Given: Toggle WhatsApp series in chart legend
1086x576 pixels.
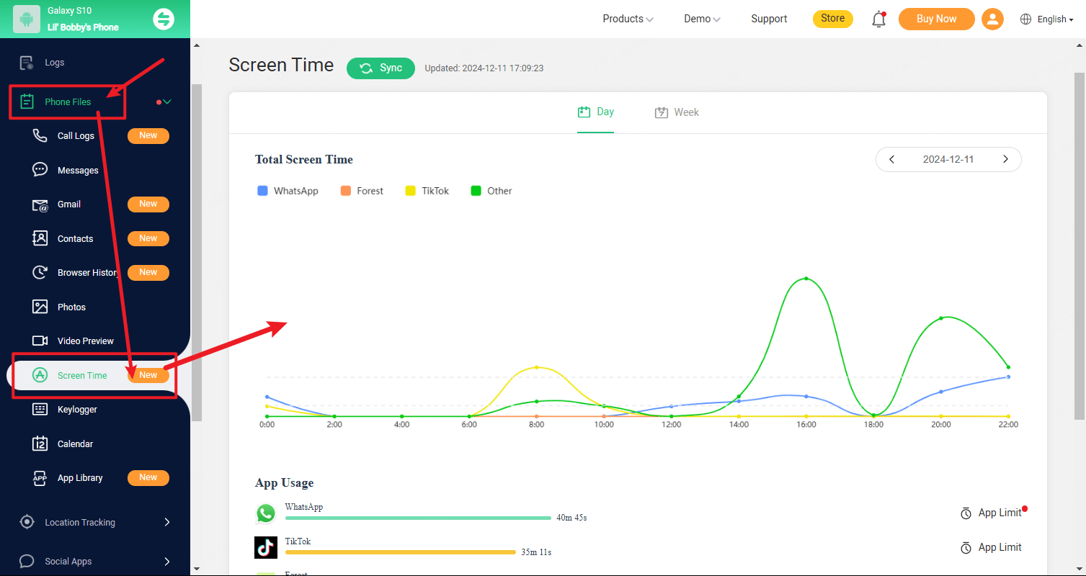Looking at the screenshot, I should [288, 191].
